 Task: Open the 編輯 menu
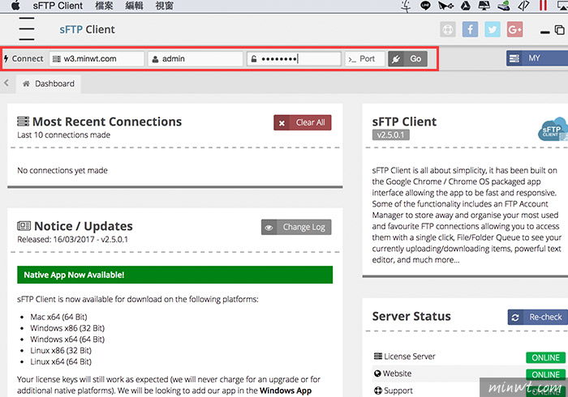tap(134, 6)
